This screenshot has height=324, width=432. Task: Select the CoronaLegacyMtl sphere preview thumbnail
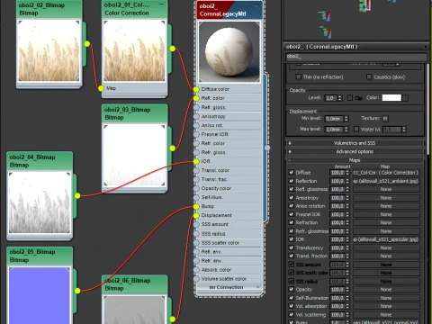(229, 51)
